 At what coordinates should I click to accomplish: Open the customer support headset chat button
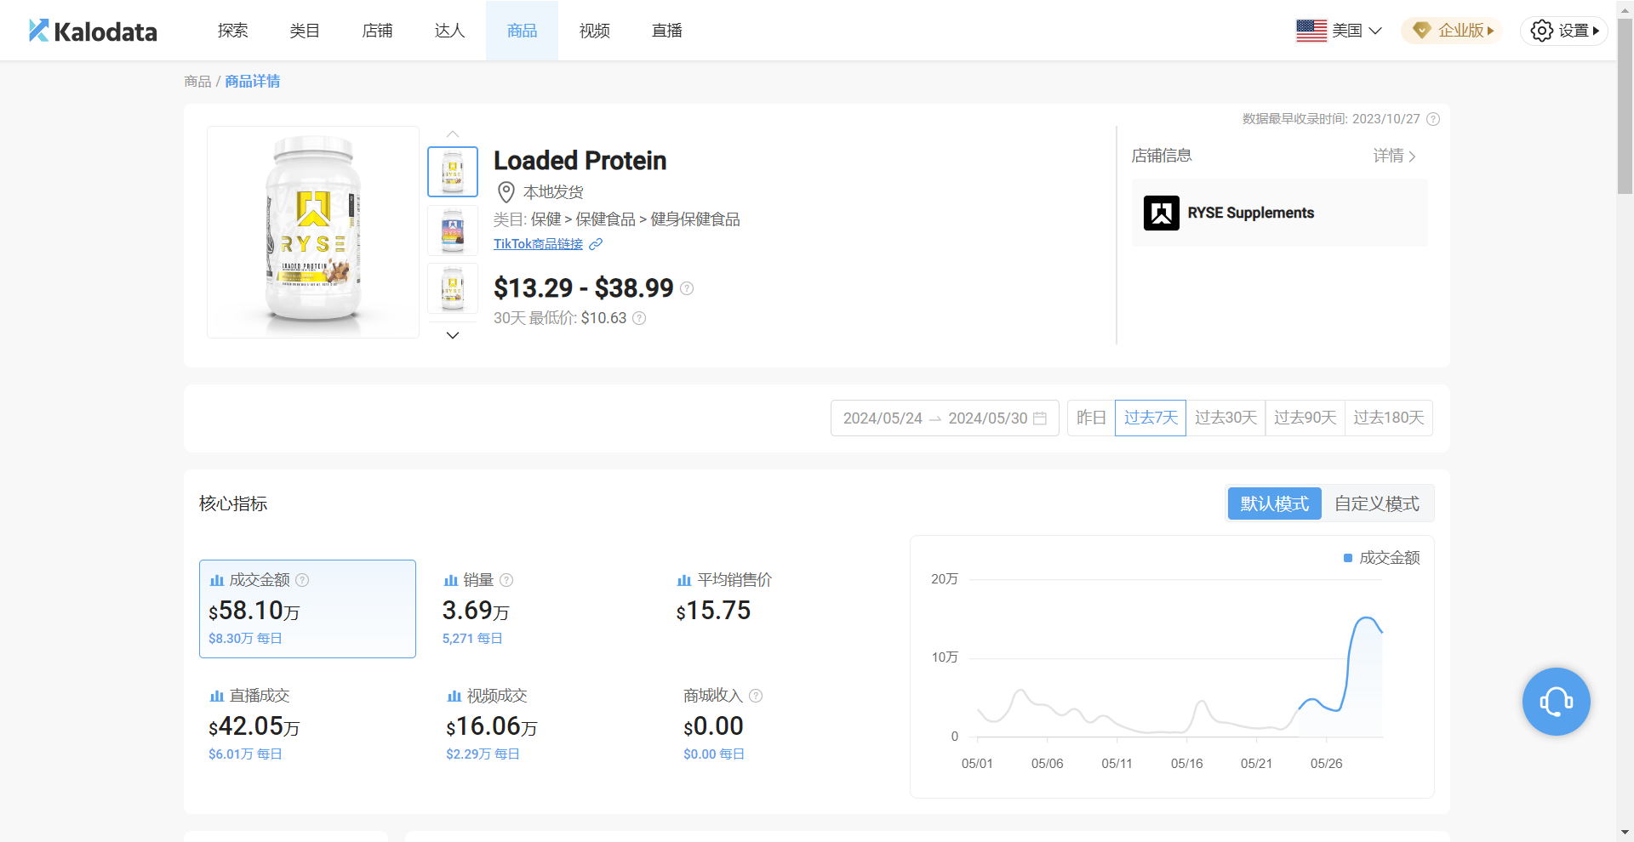pyautogui.click(x=1556, y=702)
